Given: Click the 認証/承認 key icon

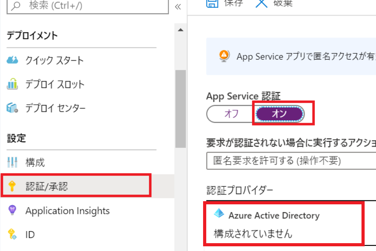Looking at the screenshot, I should [x=12, y=186].
